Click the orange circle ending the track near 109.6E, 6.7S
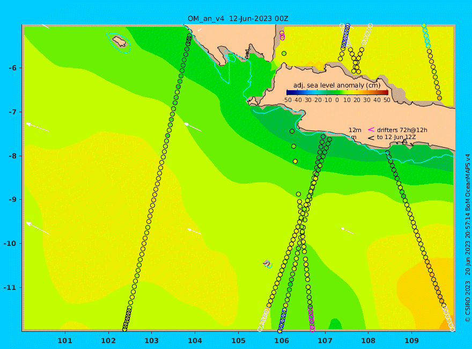The height and width of the screenshot is (349, 472). pyautogui.click(x=439, y=98)
